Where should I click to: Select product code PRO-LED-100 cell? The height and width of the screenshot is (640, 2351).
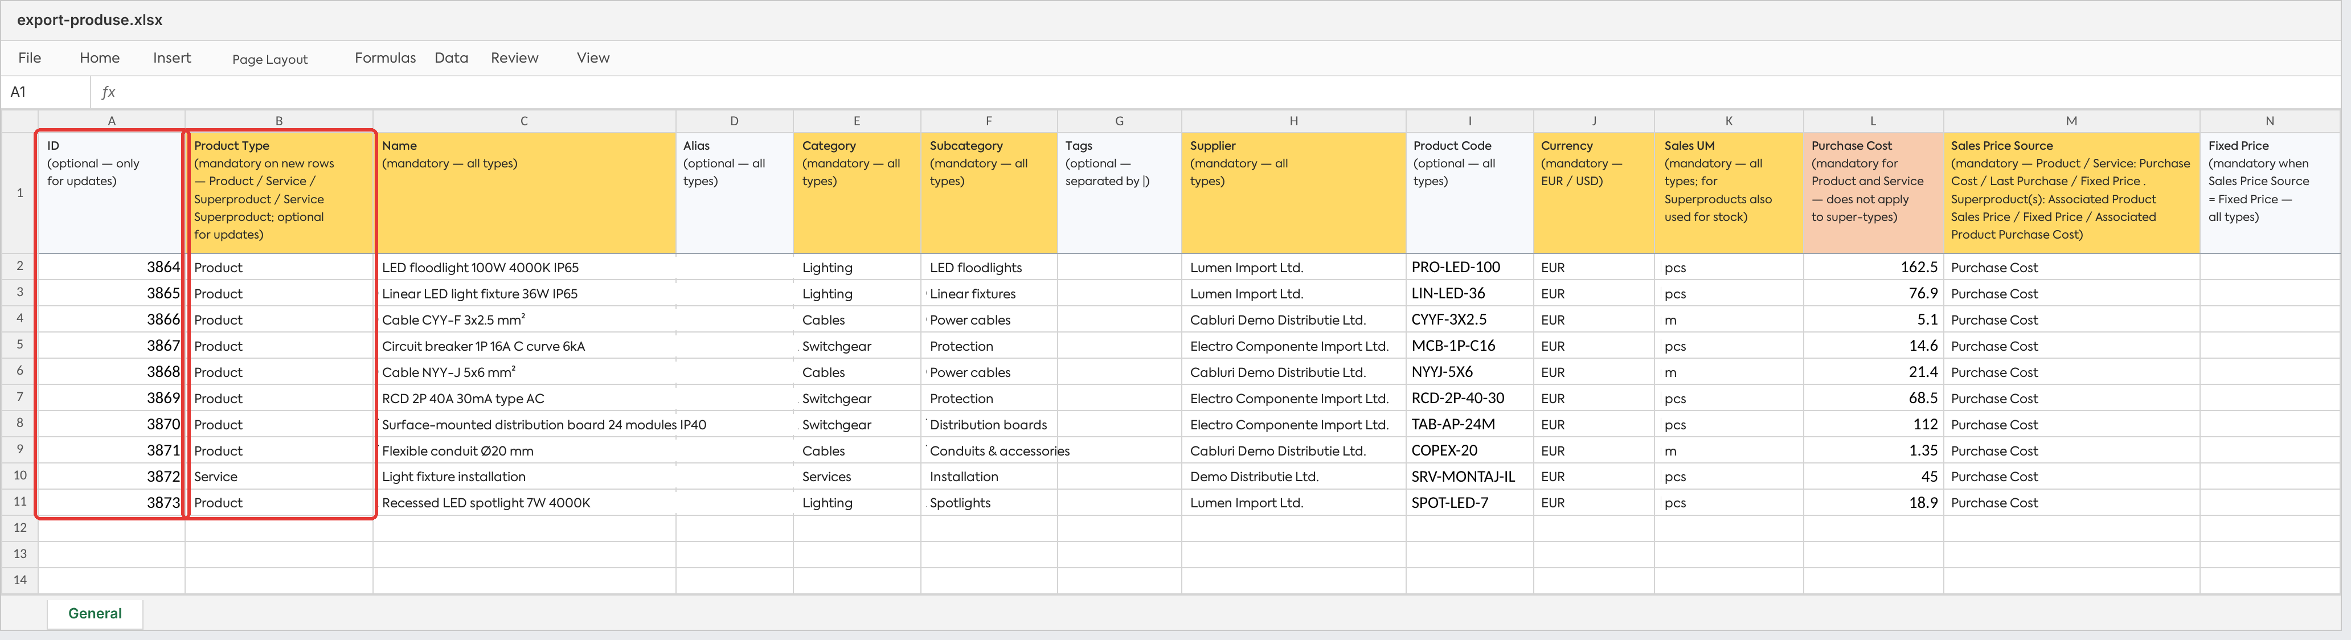coord(1469,266)
